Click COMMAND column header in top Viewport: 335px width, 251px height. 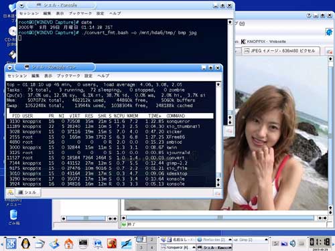point(176,116)
